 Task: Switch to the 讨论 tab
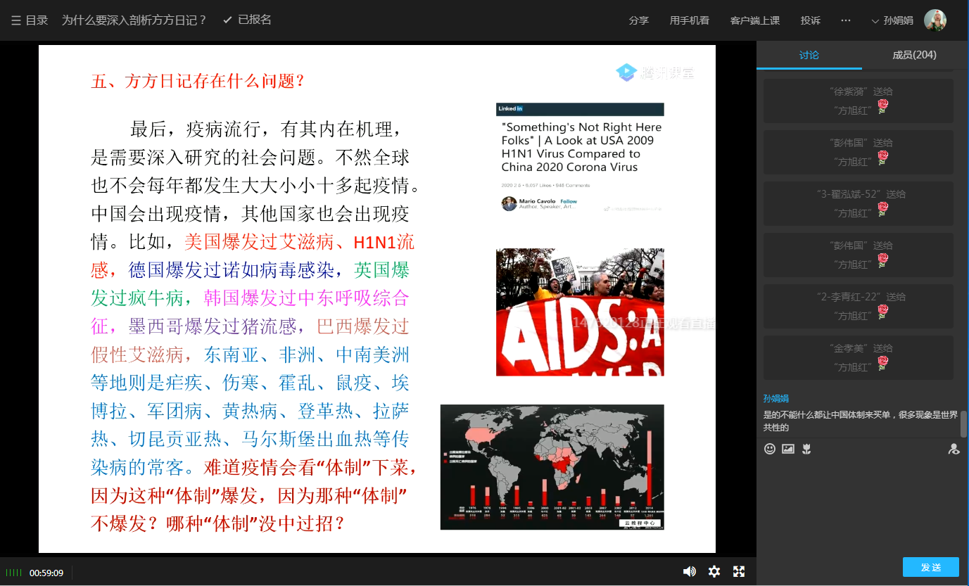809,55
